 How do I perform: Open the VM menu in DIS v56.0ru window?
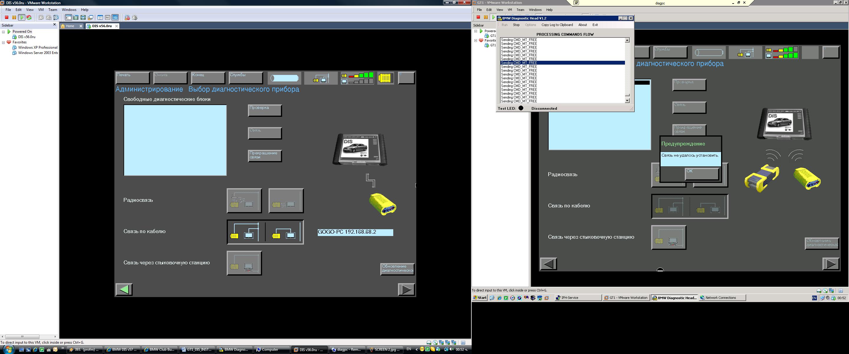pos(41,9)
